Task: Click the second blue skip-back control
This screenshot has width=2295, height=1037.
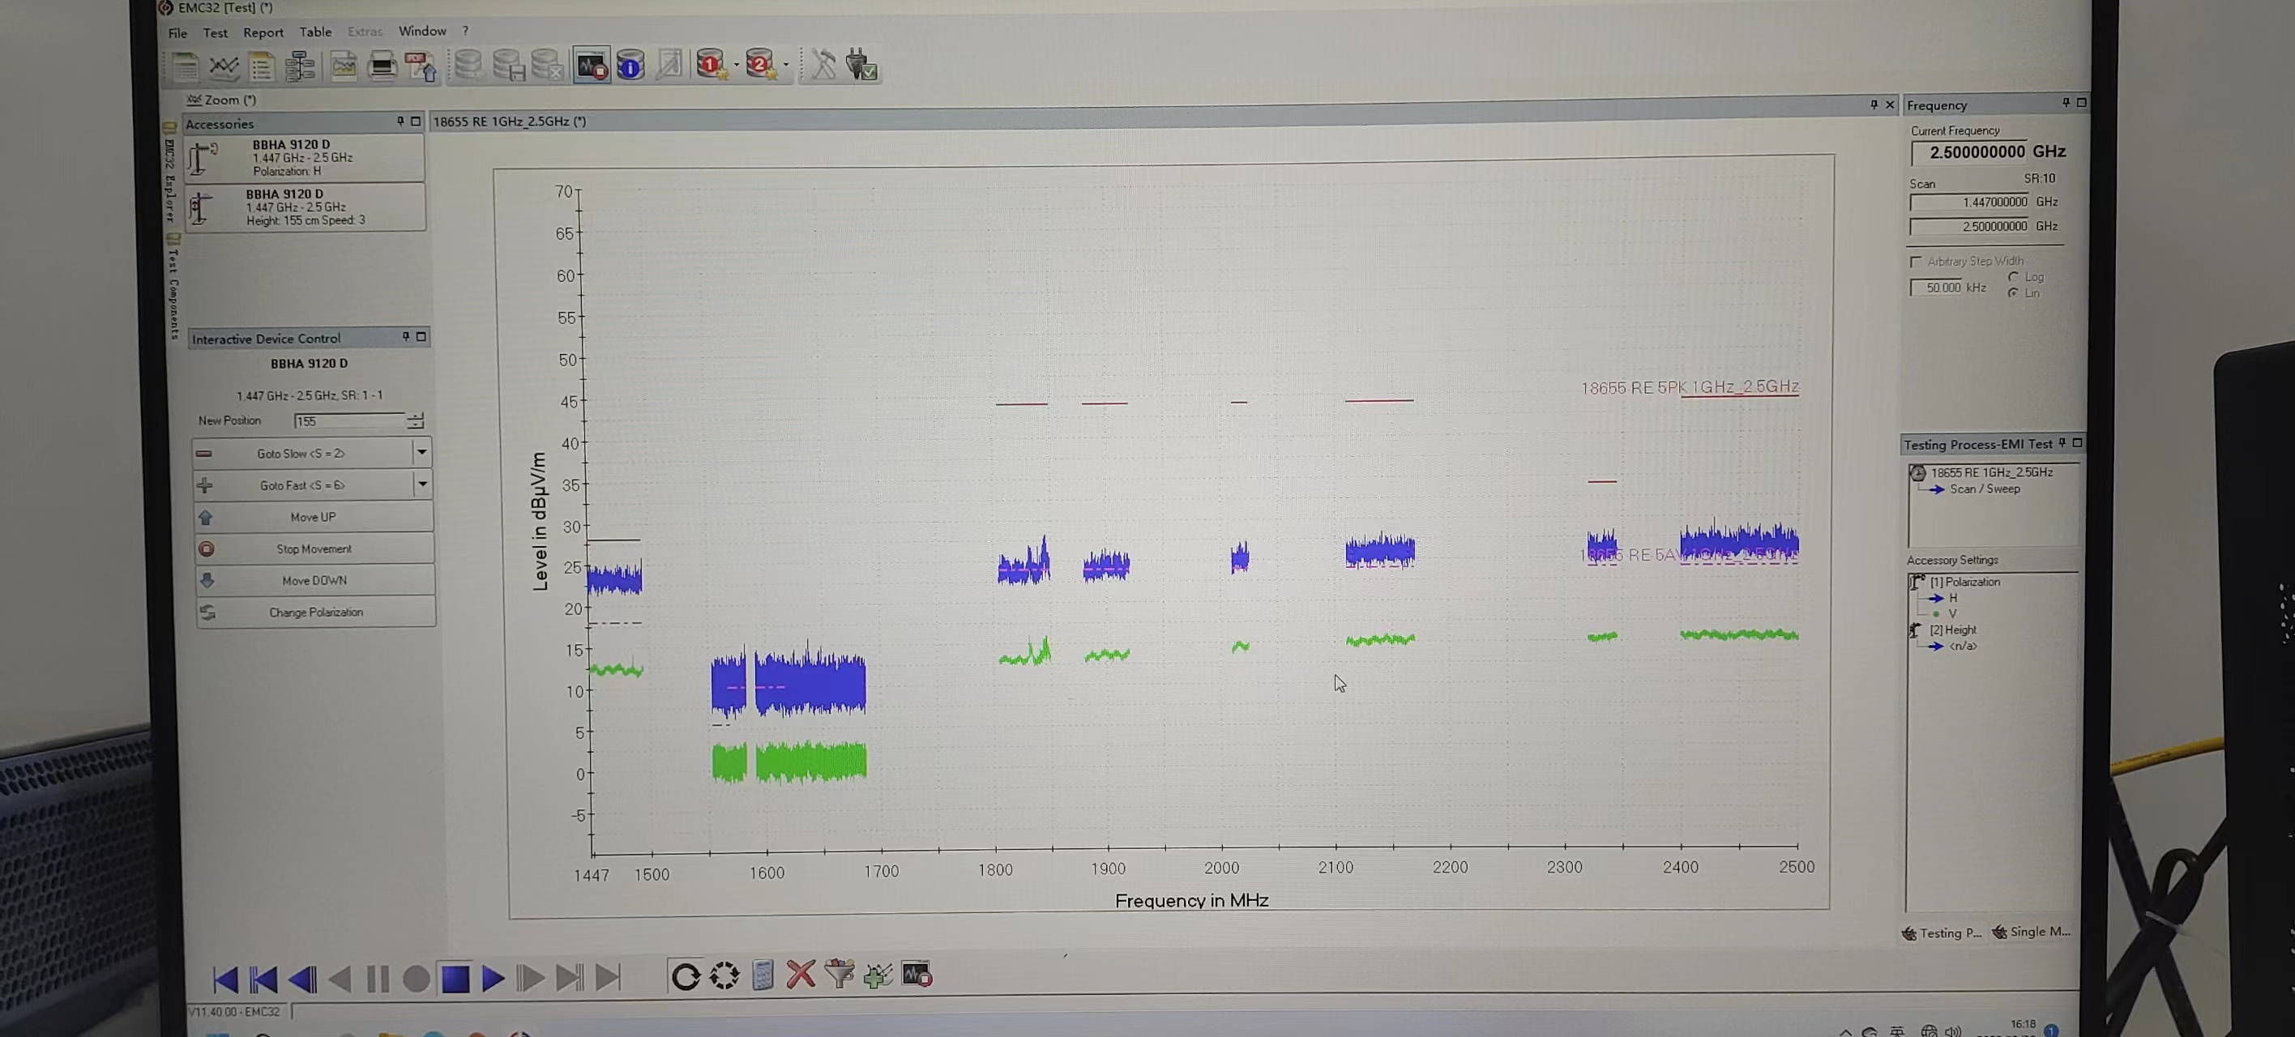Action: click(263, 980)
